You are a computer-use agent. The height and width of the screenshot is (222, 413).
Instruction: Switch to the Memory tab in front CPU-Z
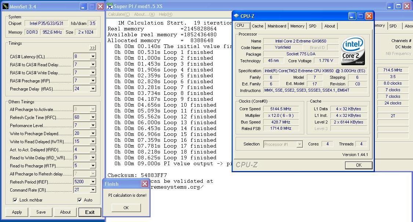click(297, 26)
